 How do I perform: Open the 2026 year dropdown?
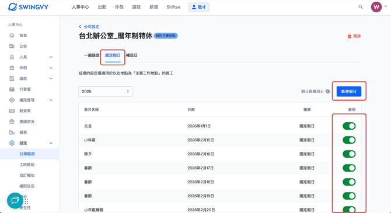[106, 91]
